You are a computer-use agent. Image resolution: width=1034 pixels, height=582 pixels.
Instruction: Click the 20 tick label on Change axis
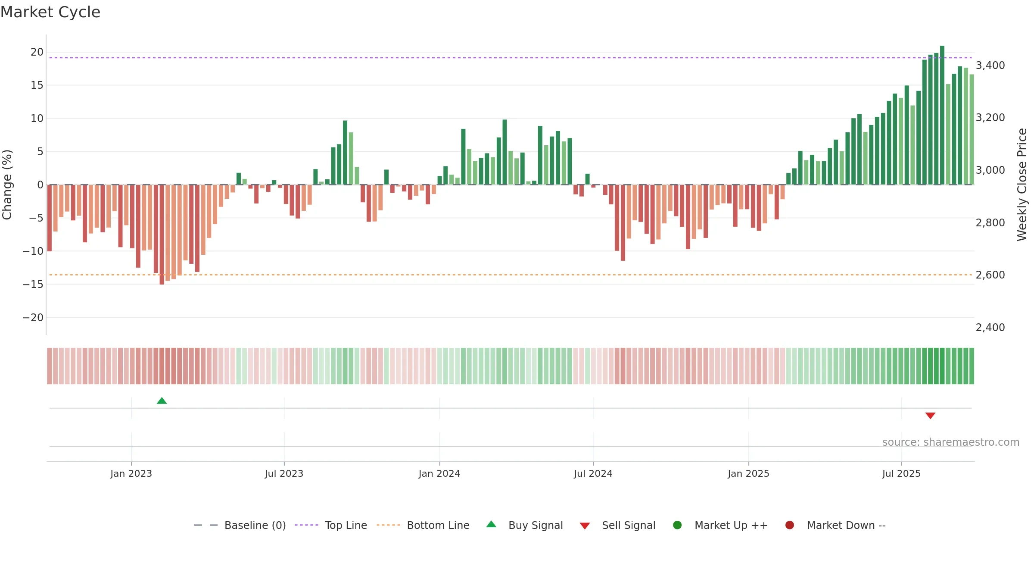tap(37, 52)
